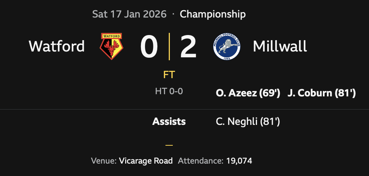Click Millwall's score of 2
This screenshot has height=176, width=369.
tap(189, 47)
